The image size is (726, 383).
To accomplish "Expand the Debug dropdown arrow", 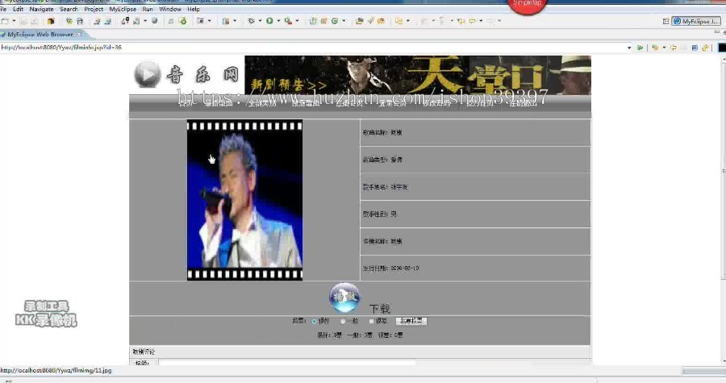I will [260, 21].
